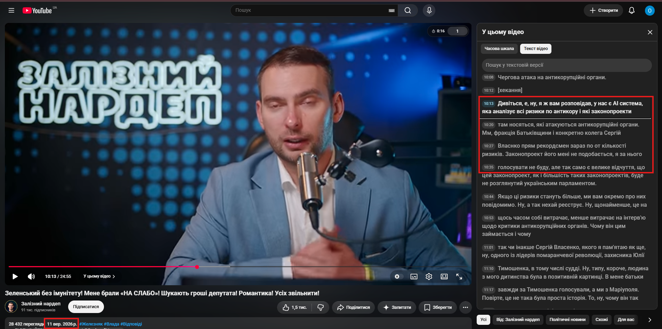The width and height of the screenshot is (662, 329).
Task: Go to the YouTube home logo
Action: tap(37, 10)
